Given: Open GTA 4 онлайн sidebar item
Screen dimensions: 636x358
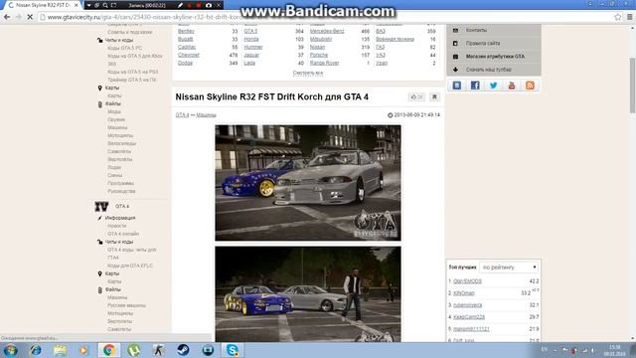Looking at the screenshot, I should tap(123, 234).
